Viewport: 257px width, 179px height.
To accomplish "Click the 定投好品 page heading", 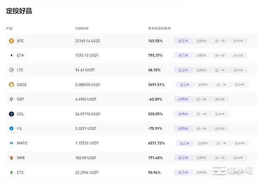I will (x=19, y=11).
